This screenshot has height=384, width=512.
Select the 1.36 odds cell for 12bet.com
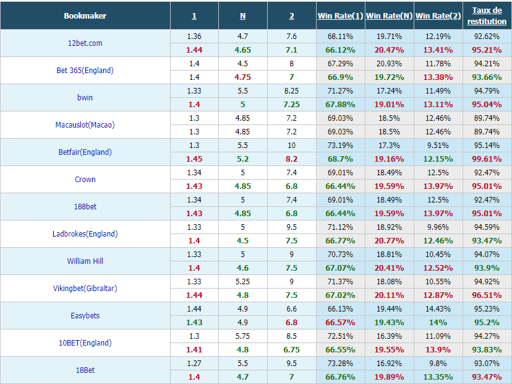194,37
